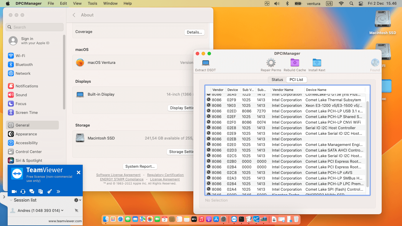Image resolution: width=402 pixels, height=226 pixels.
Task: Open Terminal from the Dock
Action: 241,219
